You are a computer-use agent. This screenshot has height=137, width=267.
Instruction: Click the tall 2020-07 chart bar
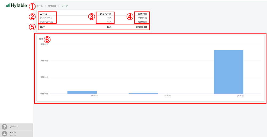click(x=229, y=72)
